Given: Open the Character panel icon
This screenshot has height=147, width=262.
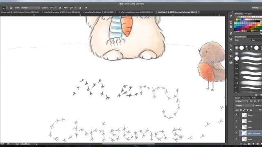Looking at the screenshot, I should tap(231, 45).
